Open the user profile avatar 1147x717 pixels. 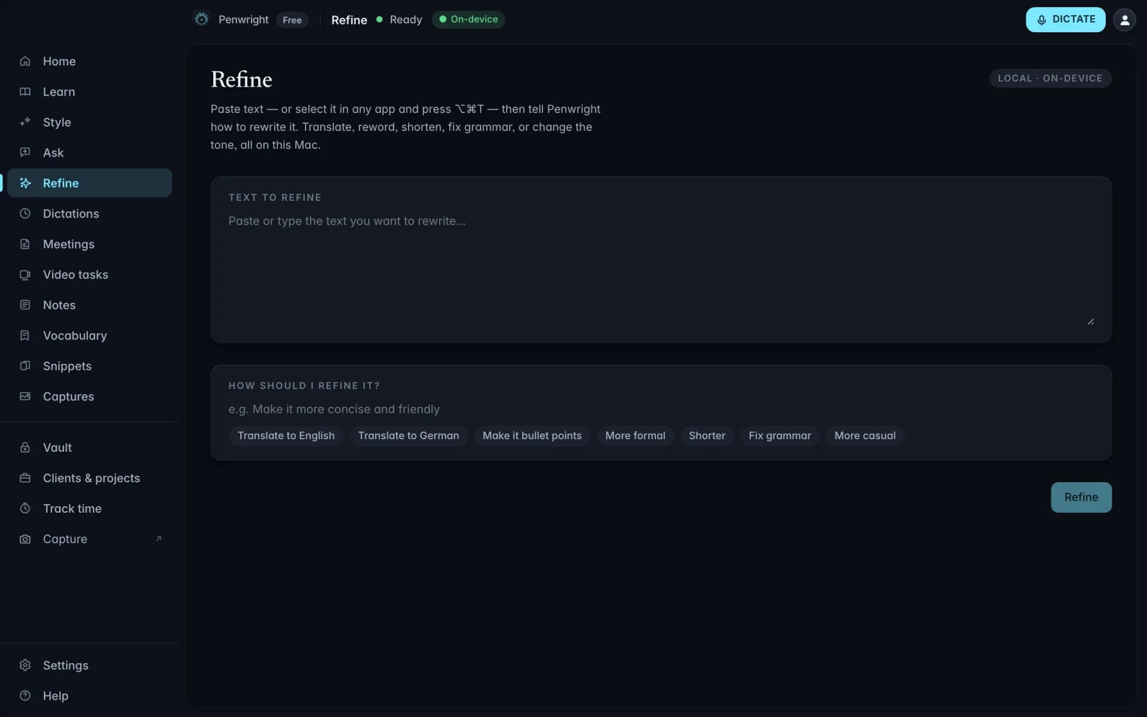(1124, 20)
